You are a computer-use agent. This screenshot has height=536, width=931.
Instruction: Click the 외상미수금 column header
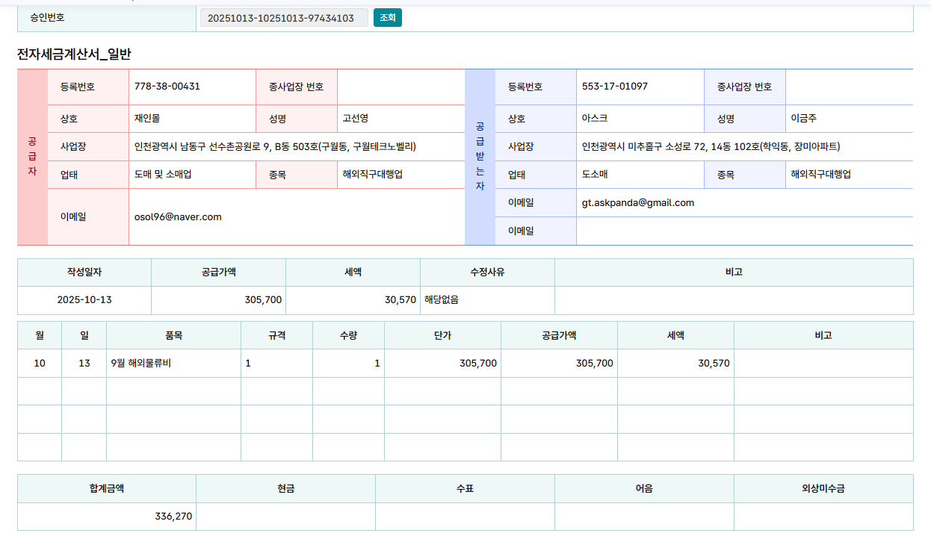(x=823, y=489)
